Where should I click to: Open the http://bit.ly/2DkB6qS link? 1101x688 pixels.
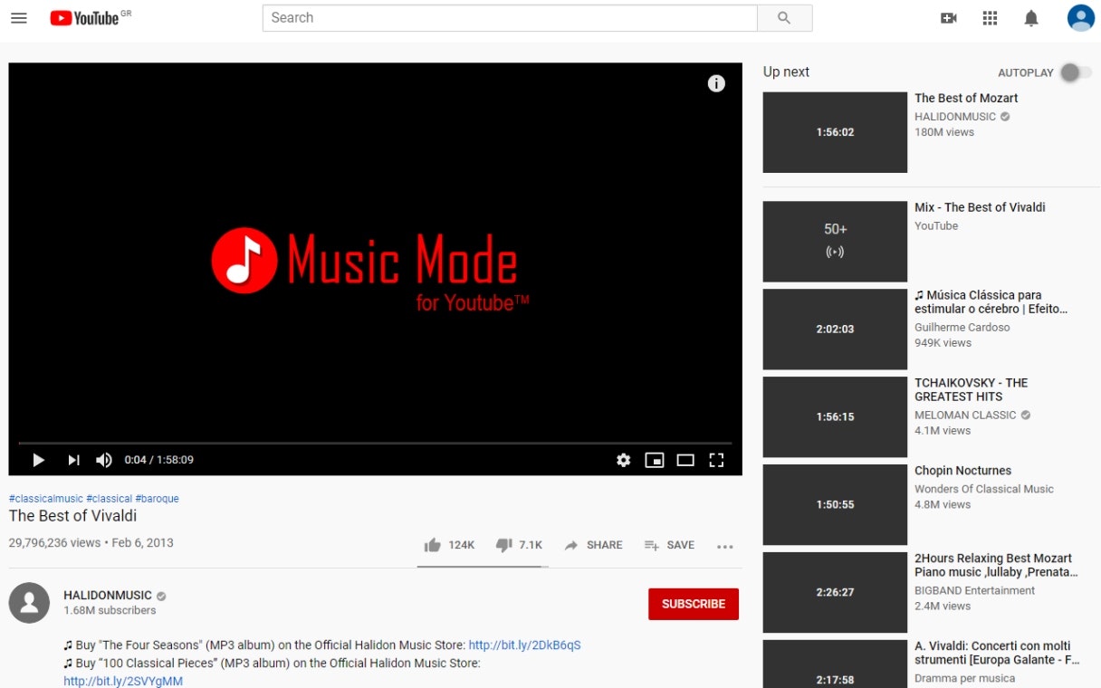[x=523, y=645]
